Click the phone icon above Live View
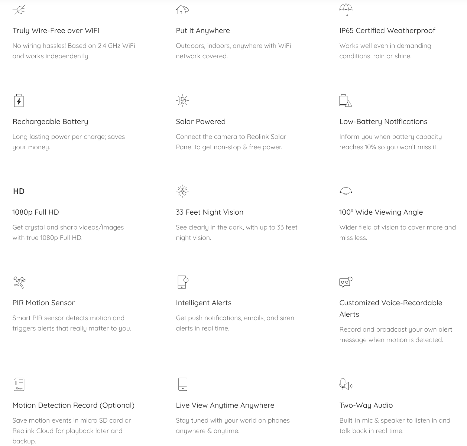The height and width of the screenshot is (446, 467). click(x=182, y=384)
